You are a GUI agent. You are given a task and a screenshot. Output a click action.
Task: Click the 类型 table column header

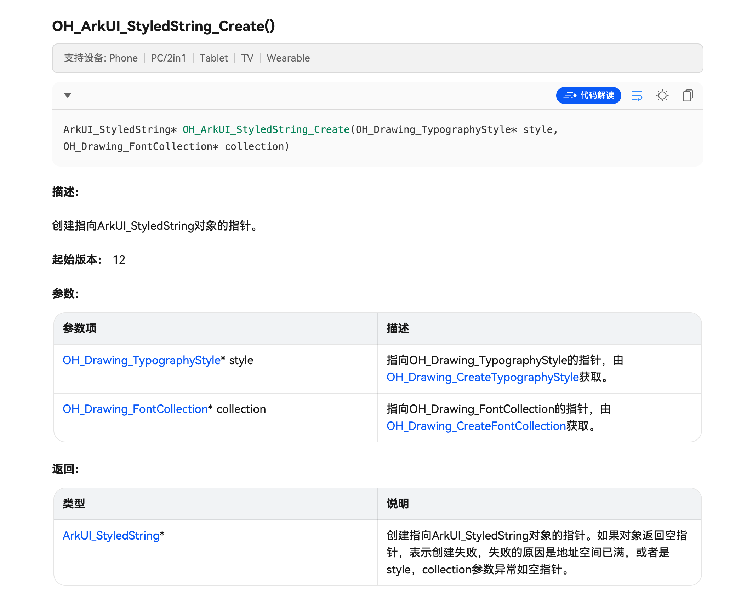74,504
